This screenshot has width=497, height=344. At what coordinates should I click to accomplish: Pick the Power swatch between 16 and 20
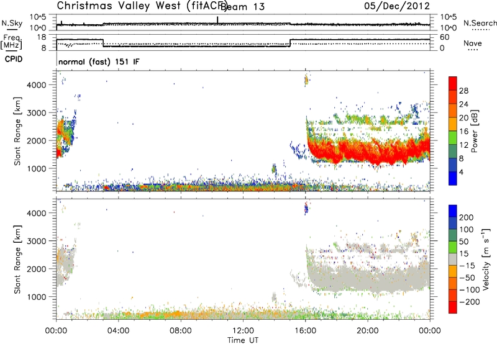(x=453, y=124)
